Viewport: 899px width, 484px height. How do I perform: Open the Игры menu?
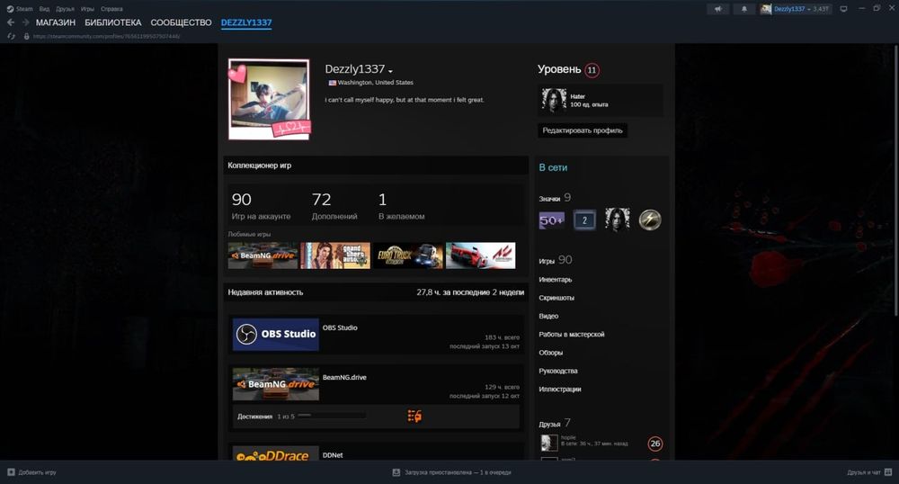point(87,9)
